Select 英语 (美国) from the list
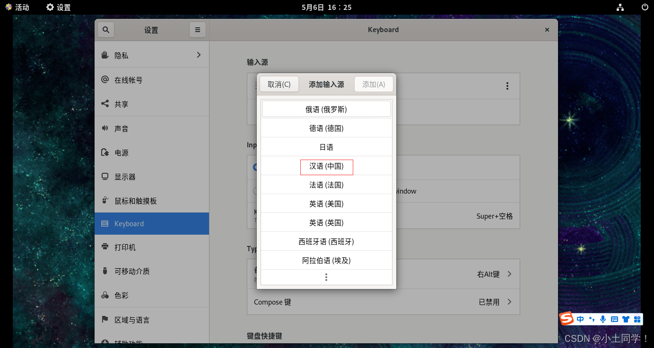The image size is (654, 348). coord(326,204)
